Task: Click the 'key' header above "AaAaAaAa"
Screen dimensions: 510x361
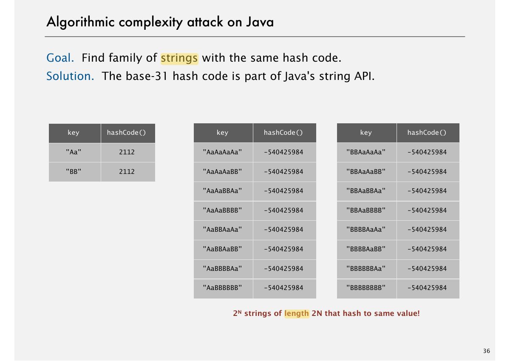Action: [223, 133]
